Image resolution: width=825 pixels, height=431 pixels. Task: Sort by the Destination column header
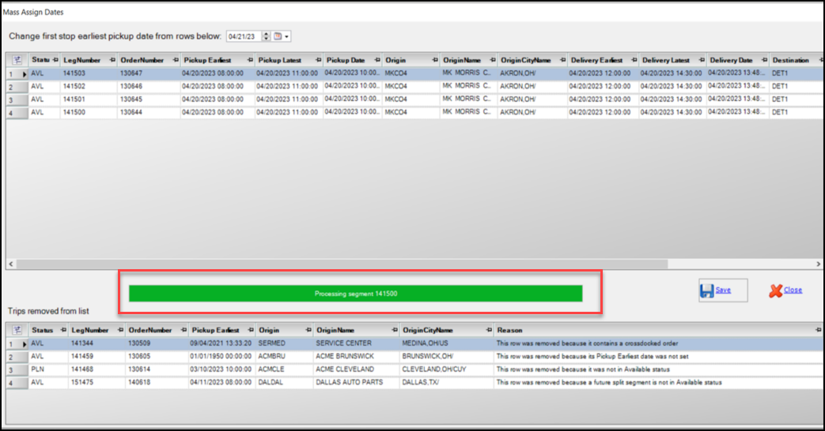pos(790,60)
